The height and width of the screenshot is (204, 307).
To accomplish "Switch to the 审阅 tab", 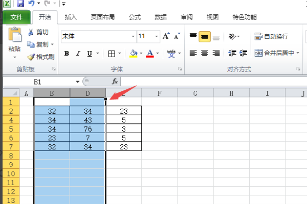I will click(x=187, y=17).
